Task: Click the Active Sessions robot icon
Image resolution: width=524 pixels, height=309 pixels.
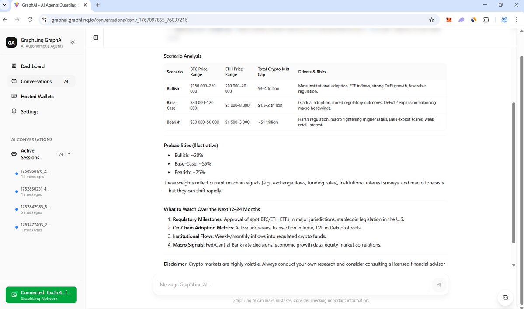Action: point(14,154)
